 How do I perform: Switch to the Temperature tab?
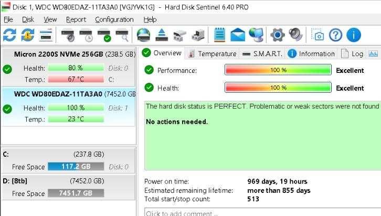click(x=213, y=53)
